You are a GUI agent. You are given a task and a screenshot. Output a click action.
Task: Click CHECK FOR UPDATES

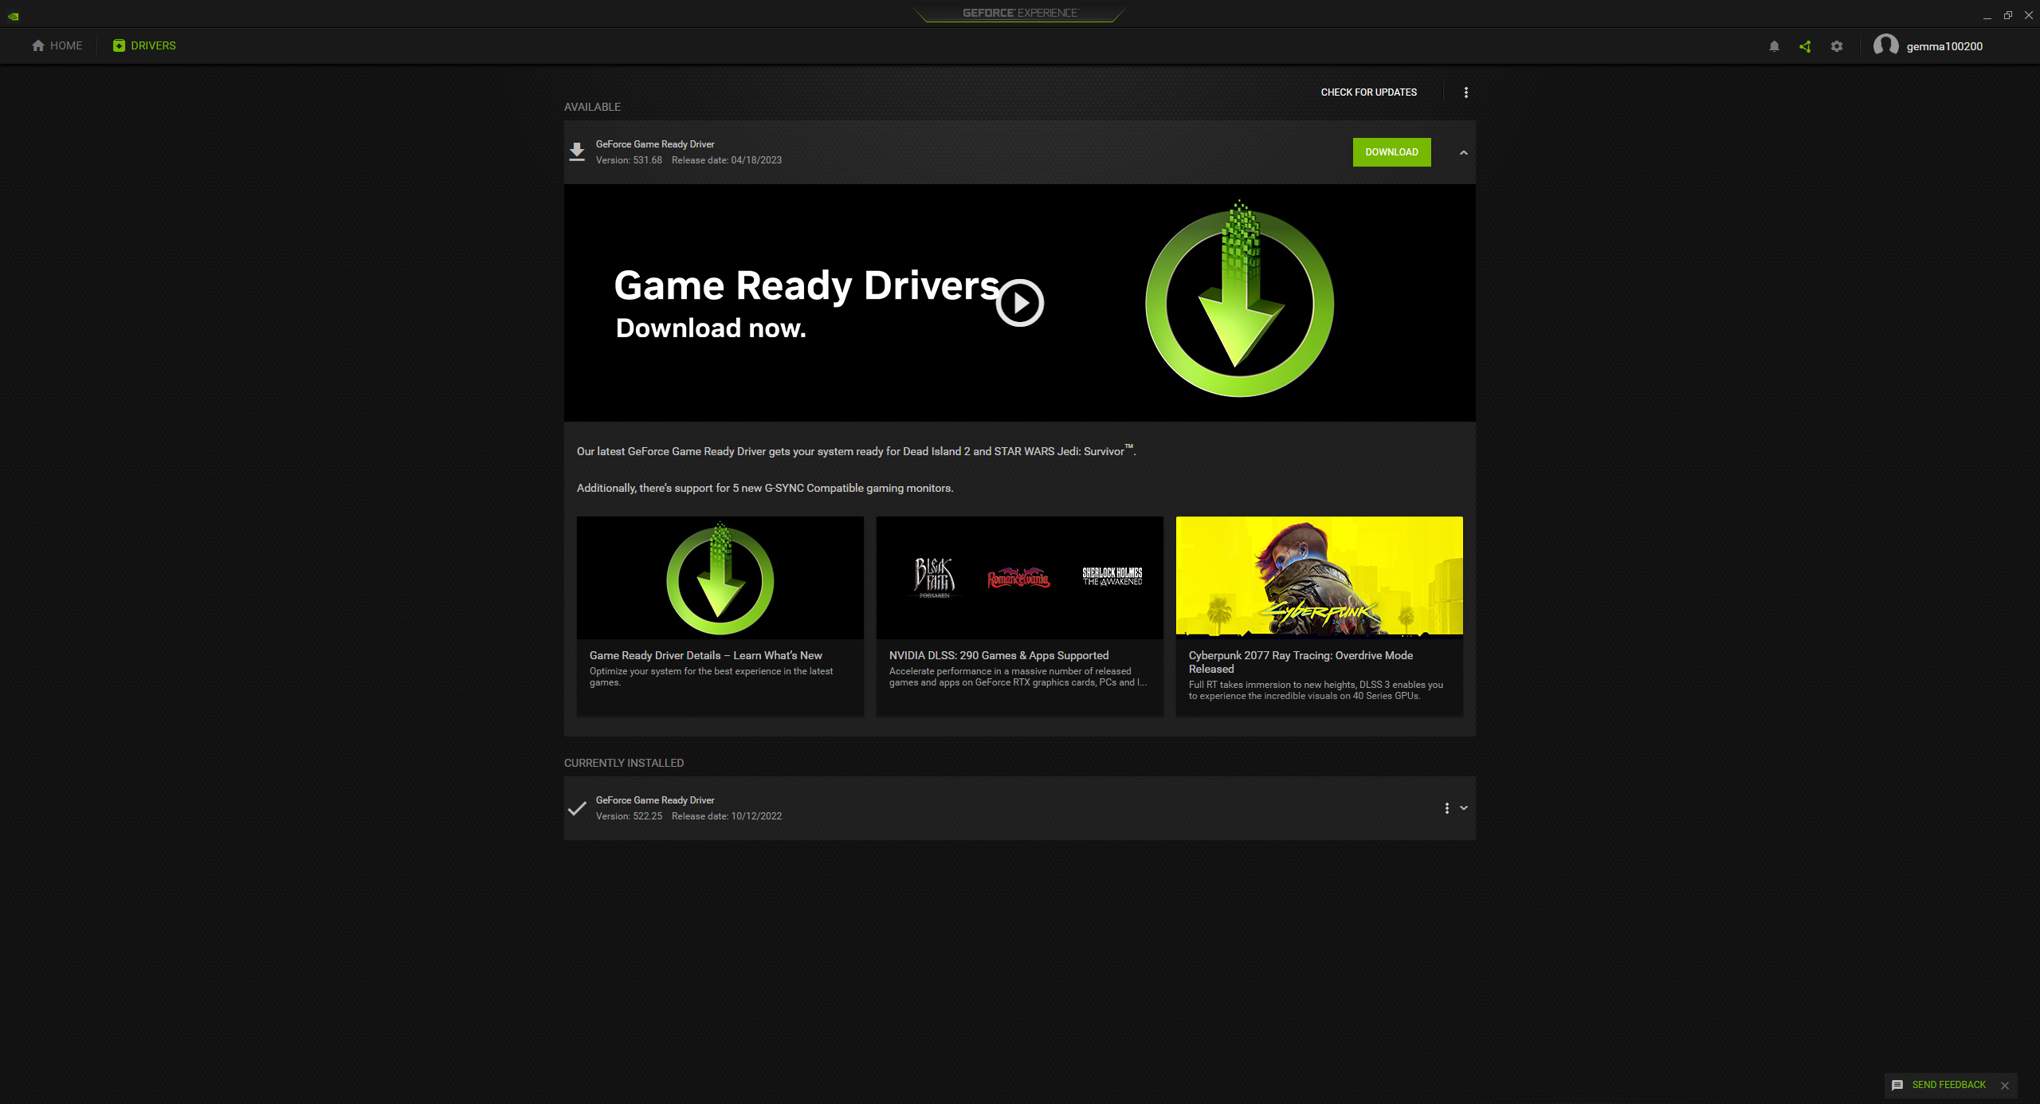pos(1369,92)
